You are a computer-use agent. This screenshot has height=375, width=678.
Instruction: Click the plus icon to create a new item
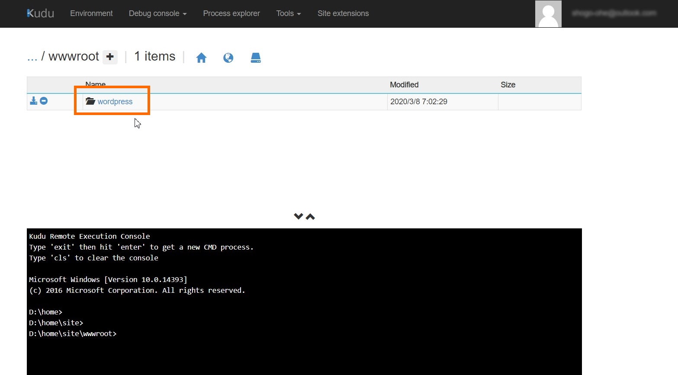110,57
